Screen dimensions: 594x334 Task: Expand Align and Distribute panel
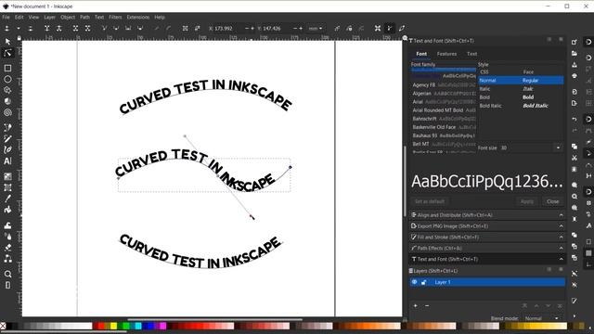coord(486,215)
